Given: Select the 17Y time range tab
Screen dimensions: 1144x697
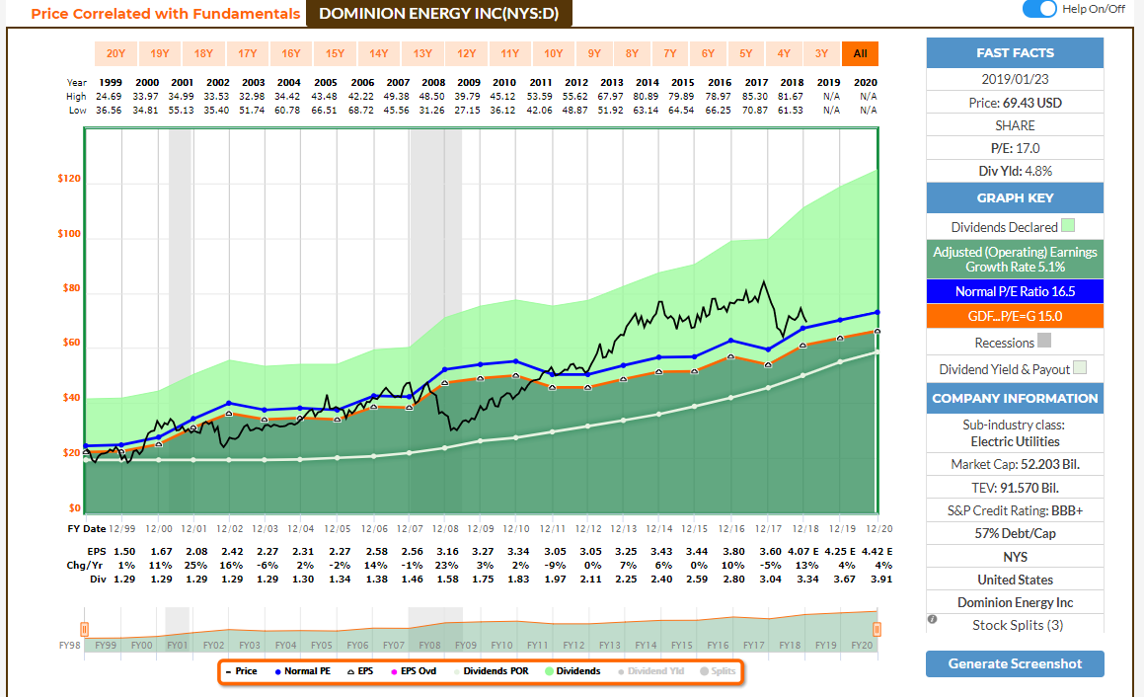Looking at the screenshot, I should 248,53.
